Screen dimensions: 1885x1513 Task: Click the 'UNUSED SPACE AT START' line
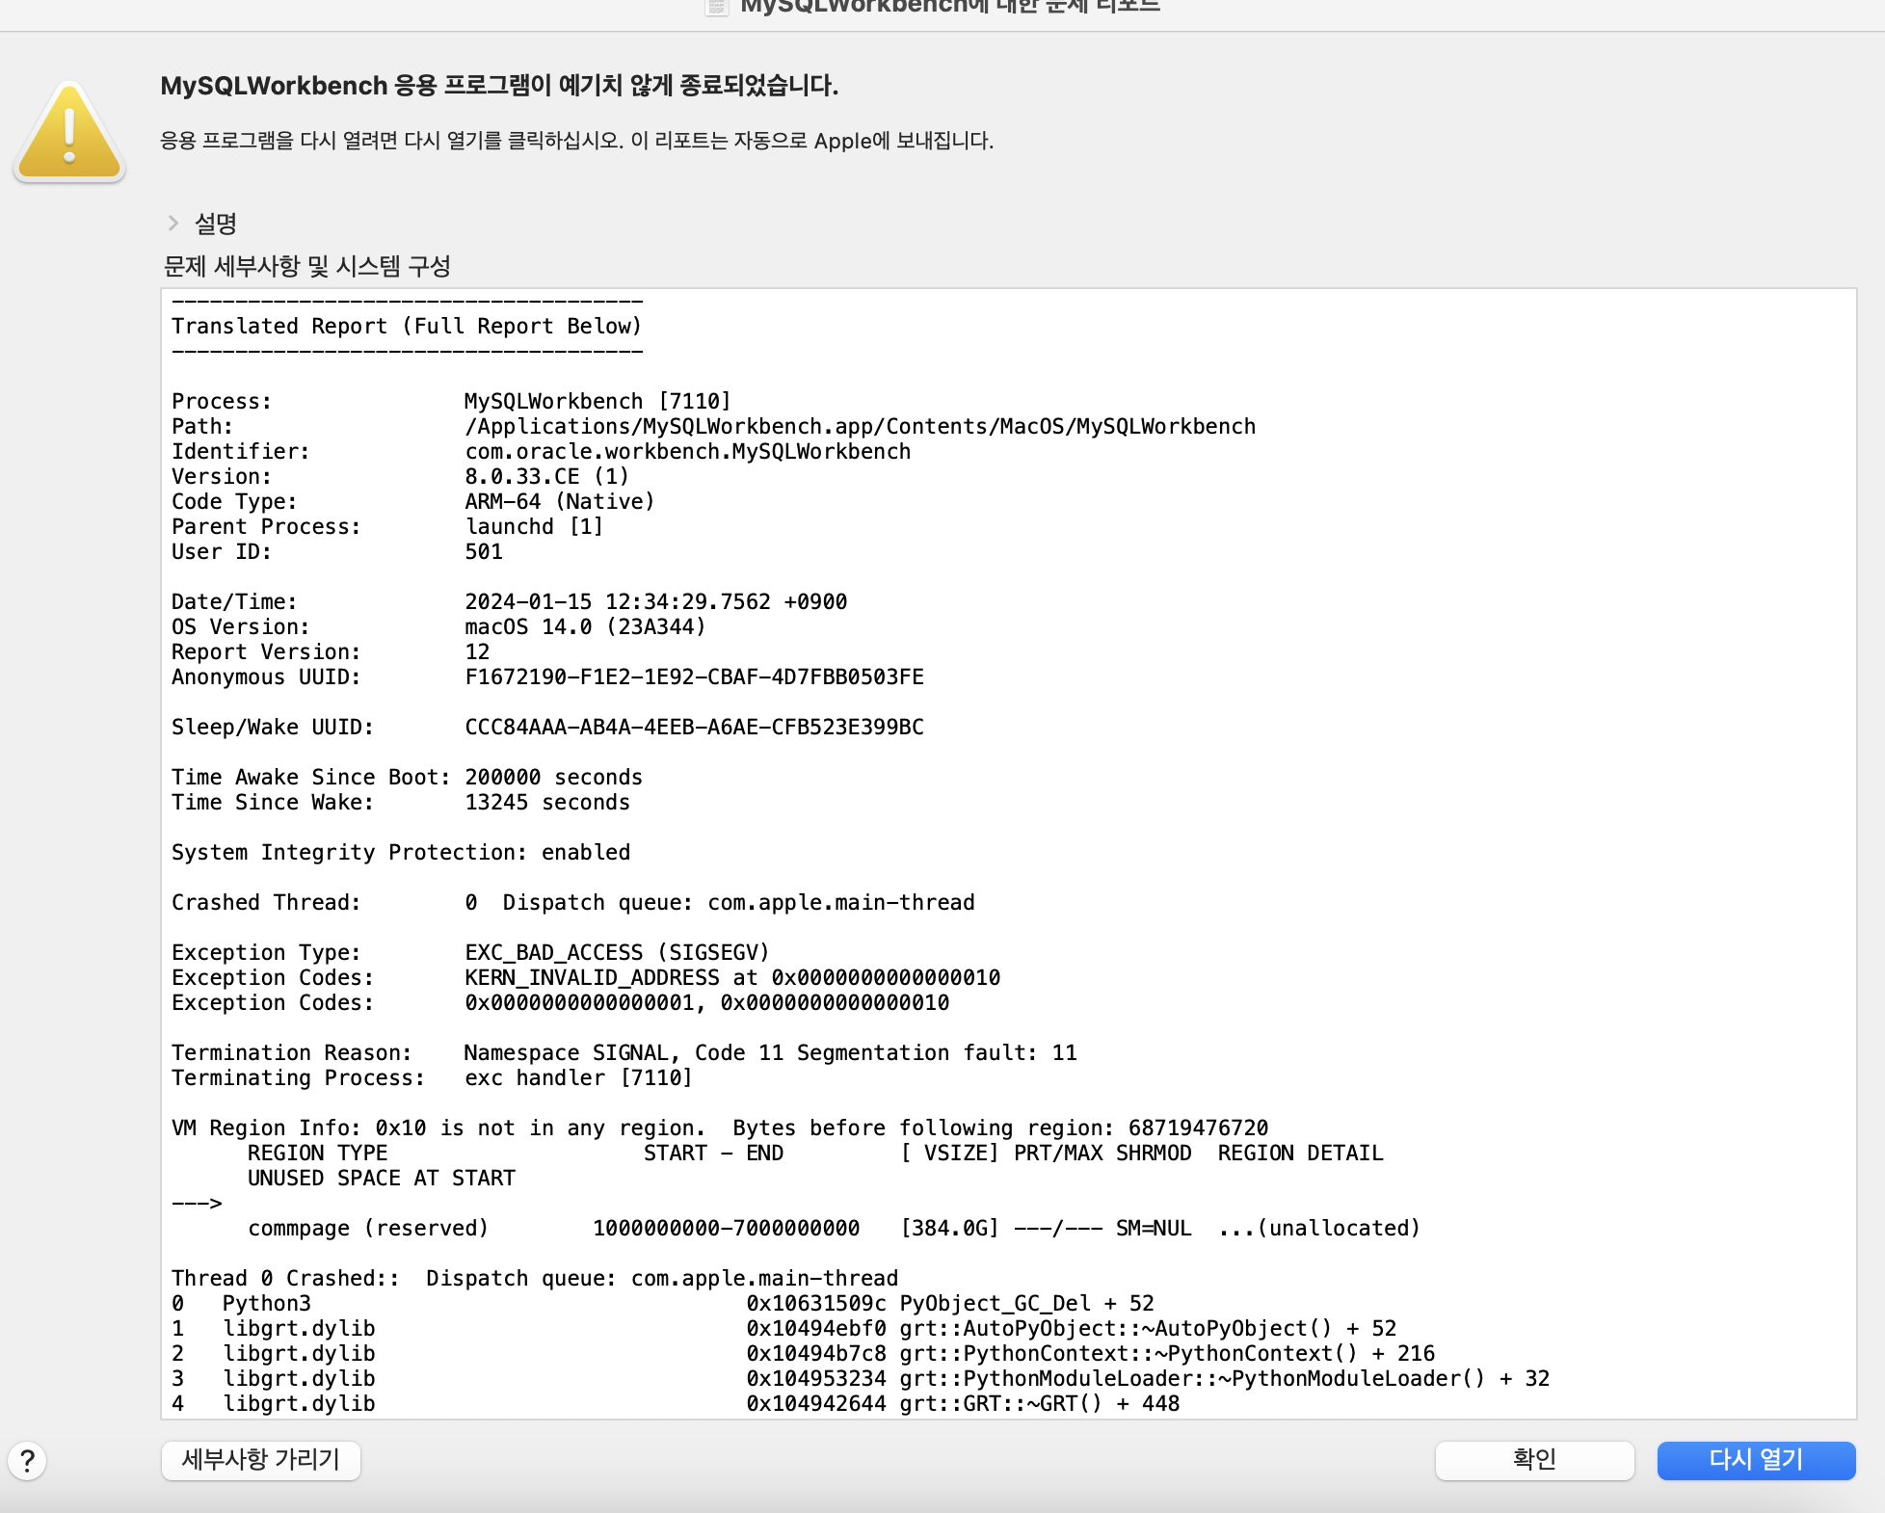pos(382,1179)
